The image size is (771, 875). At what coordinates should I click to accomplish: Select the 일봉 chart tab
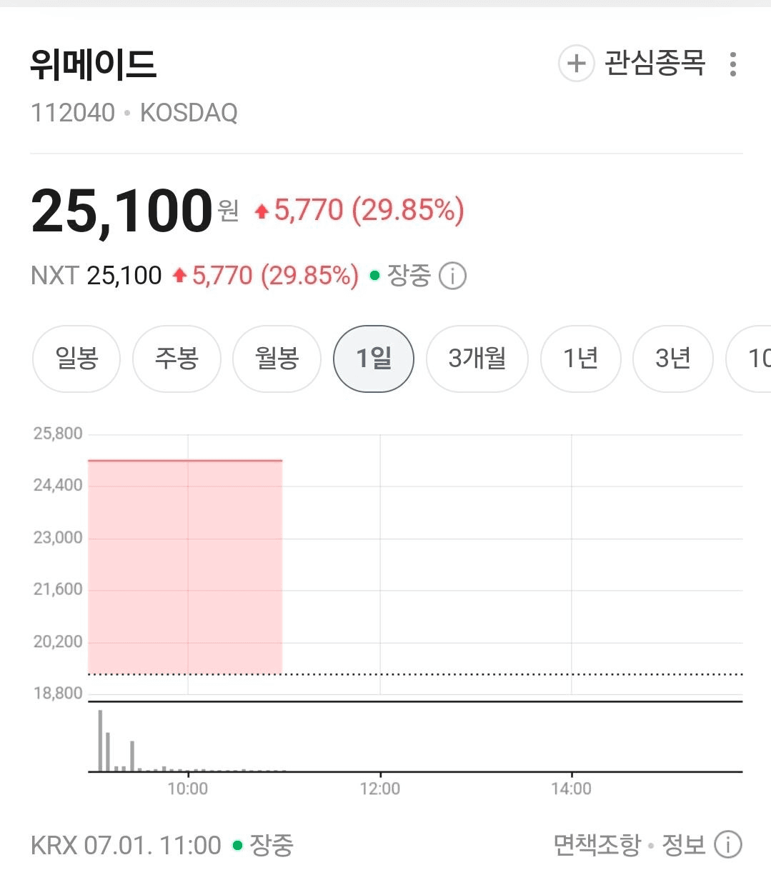[x=76, y=359]
